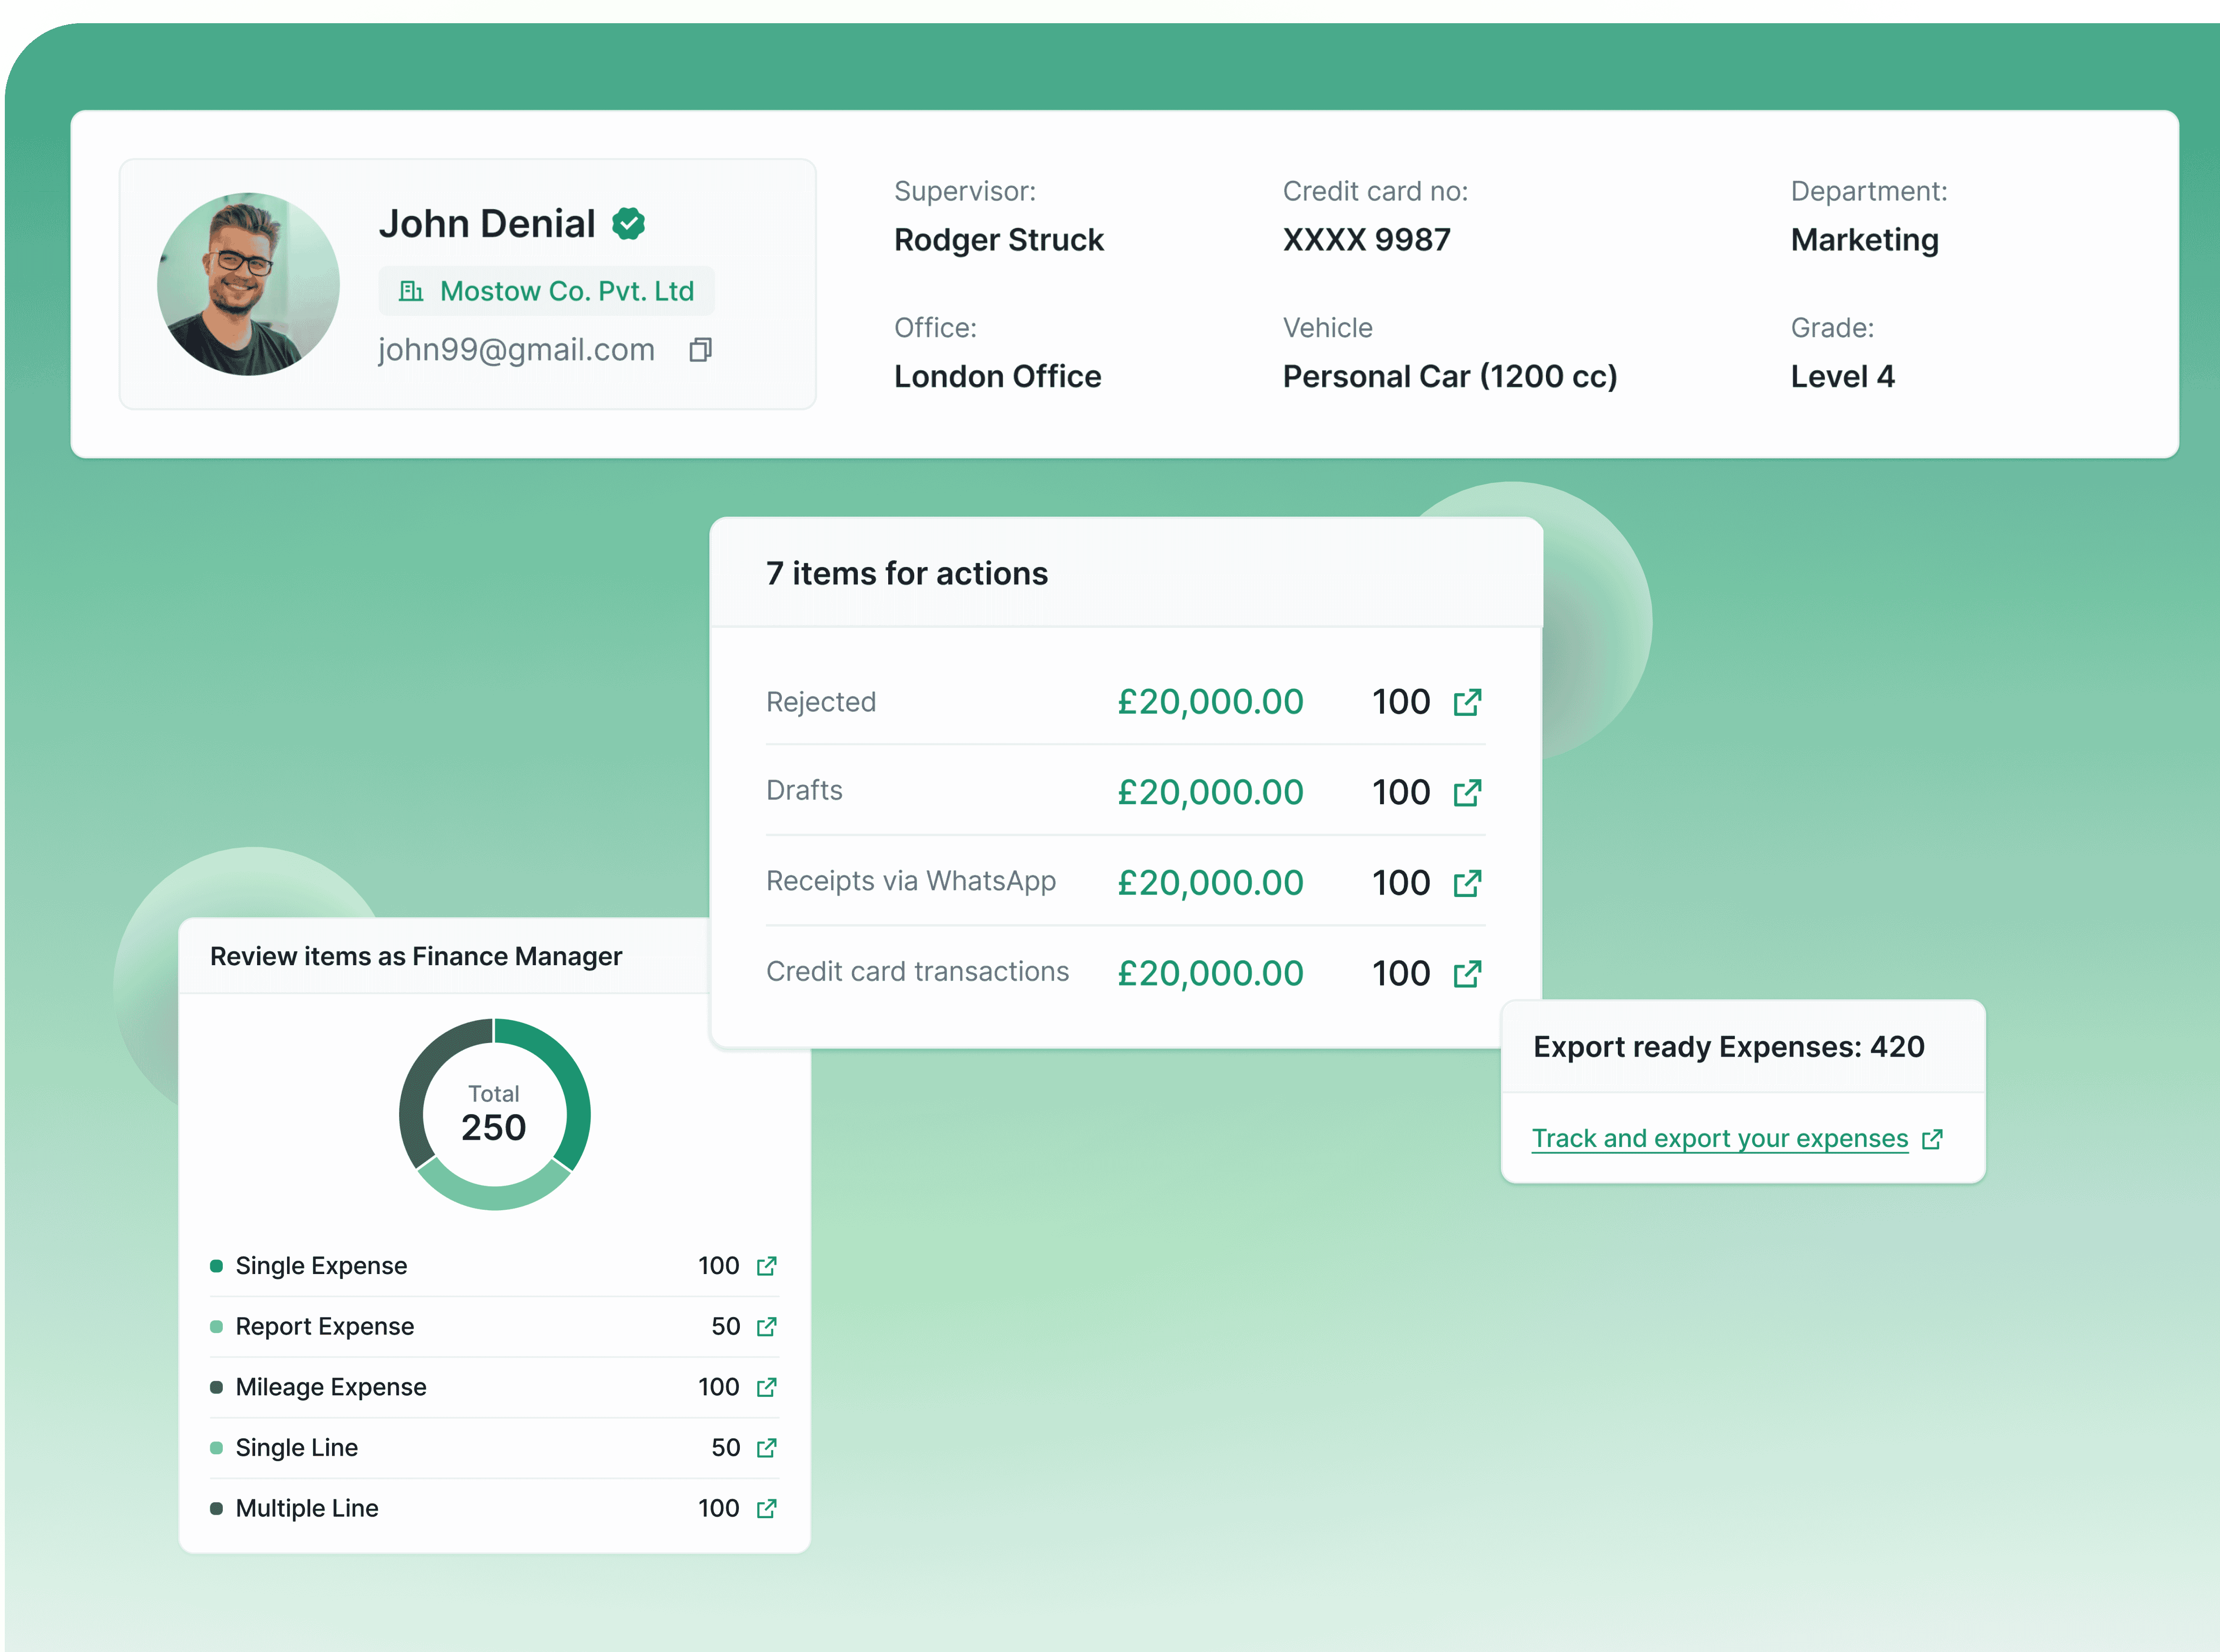2220x1652 pixels.
Task: Click external icon after Track and export link
Action: click(x=1932, y=1139)
